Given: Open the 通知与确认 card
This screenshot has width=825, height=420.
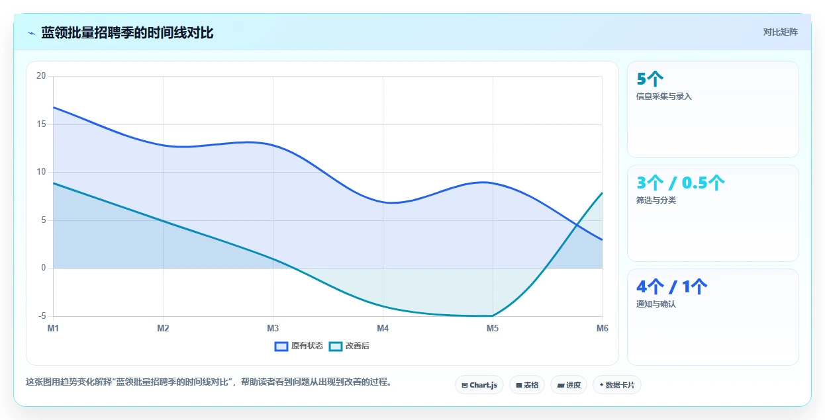Looking at the screenshot, I should (x=713, y=317).
